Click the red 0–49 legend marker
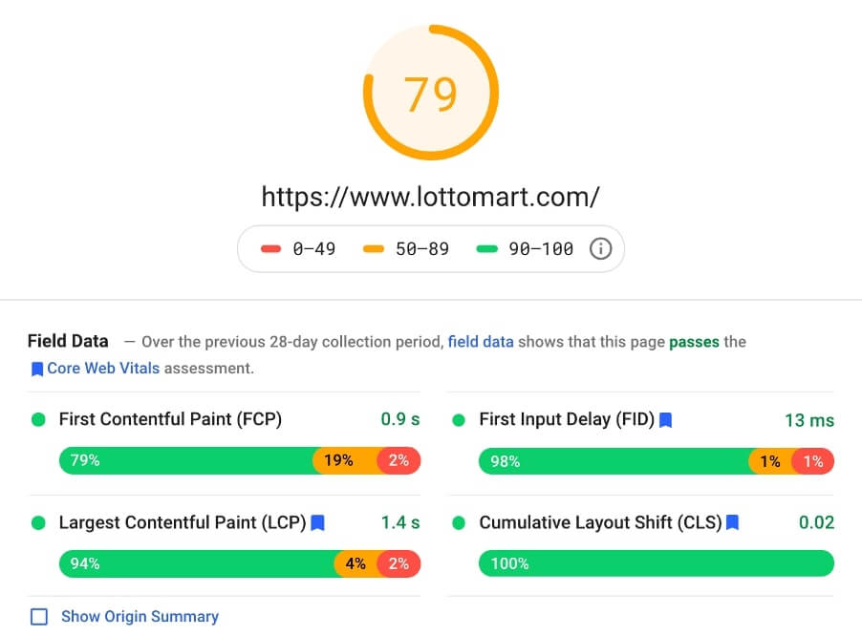Screen dimensions: 862x636 [270, 249]
